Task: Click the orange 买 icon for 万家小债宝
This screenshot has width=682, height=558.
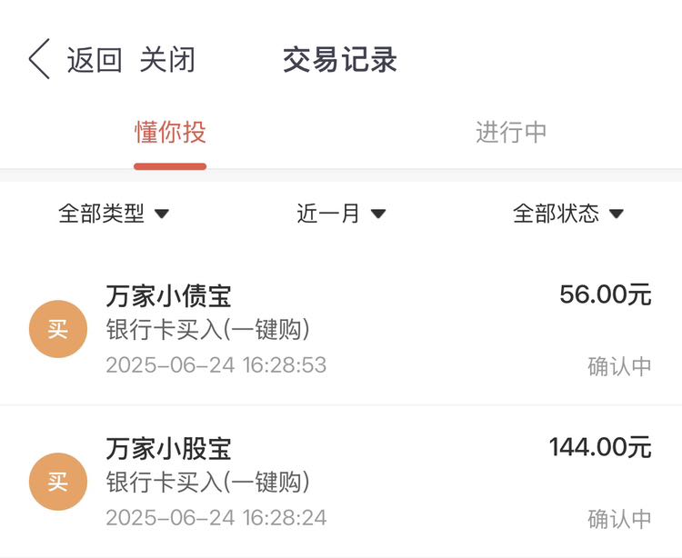Action: coord(58,329)
